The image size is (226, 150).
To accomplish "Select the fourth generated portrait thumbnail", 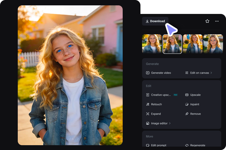I will click(x=213, y=44).
